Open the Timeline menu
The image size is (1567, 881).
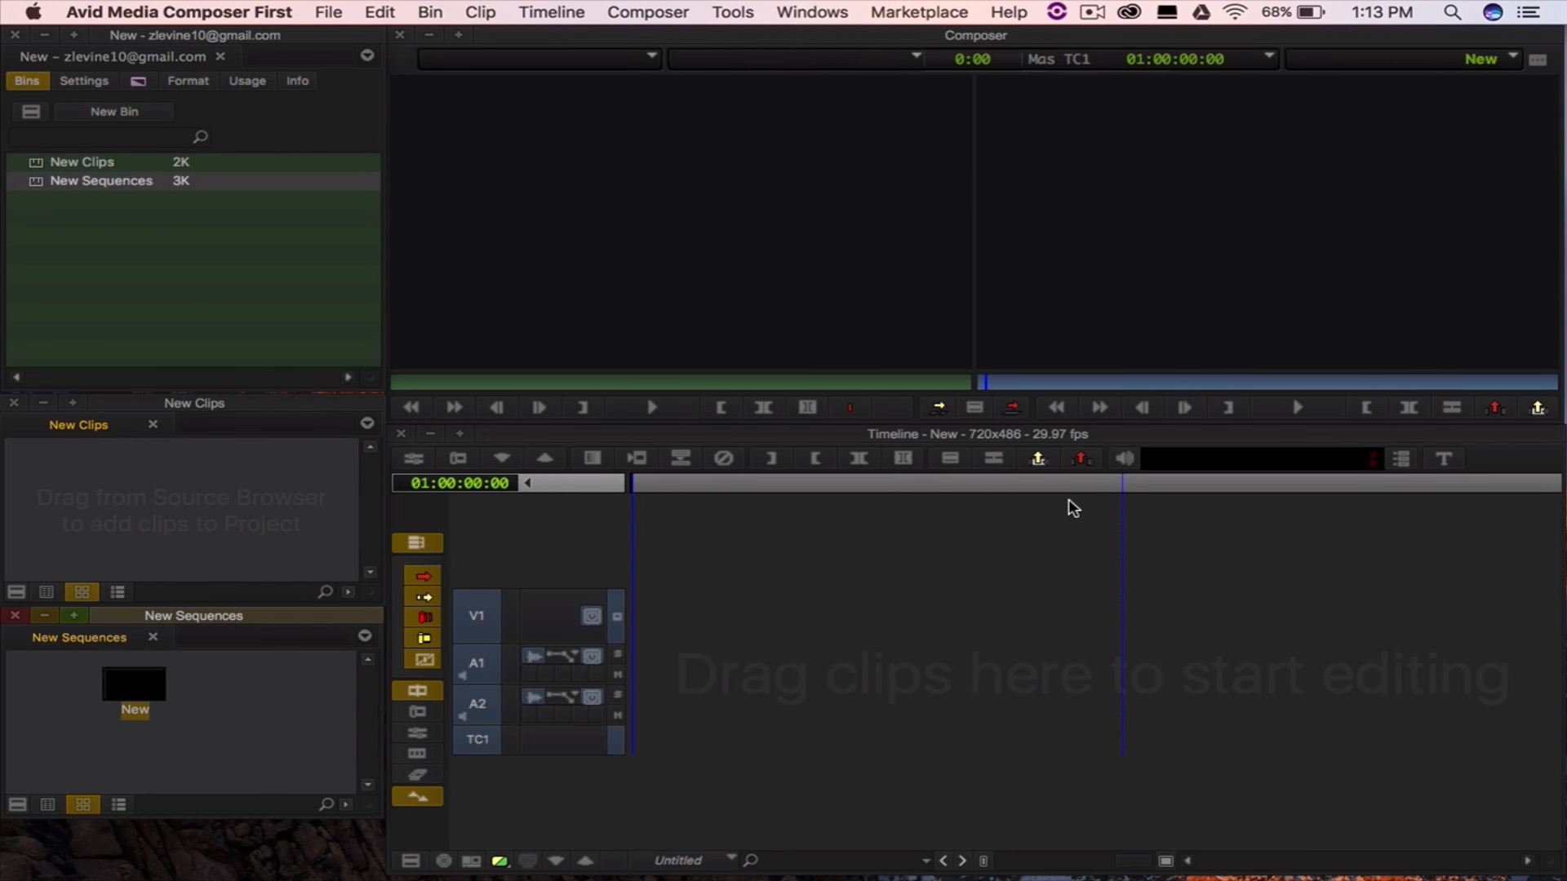coord(551,12)
